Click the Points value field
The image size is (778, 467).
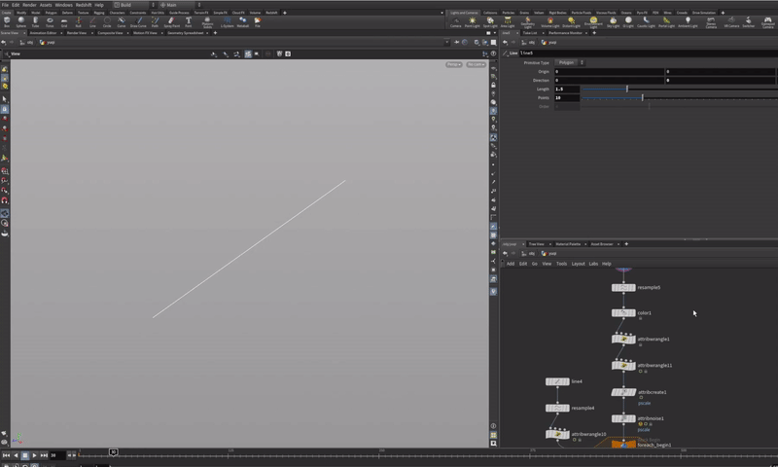[x=567, y=97]
